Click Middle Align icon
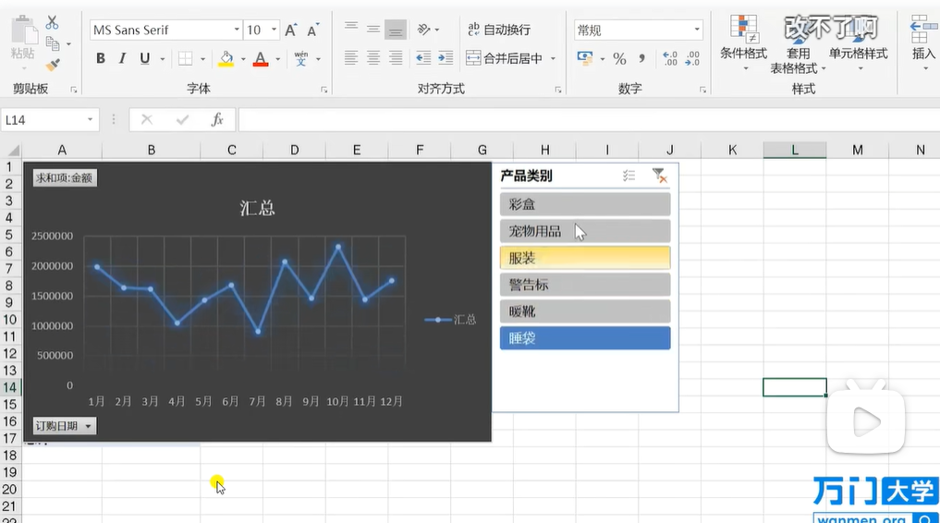This screenshot has width=940, height=523. click(x=372, y=30)
